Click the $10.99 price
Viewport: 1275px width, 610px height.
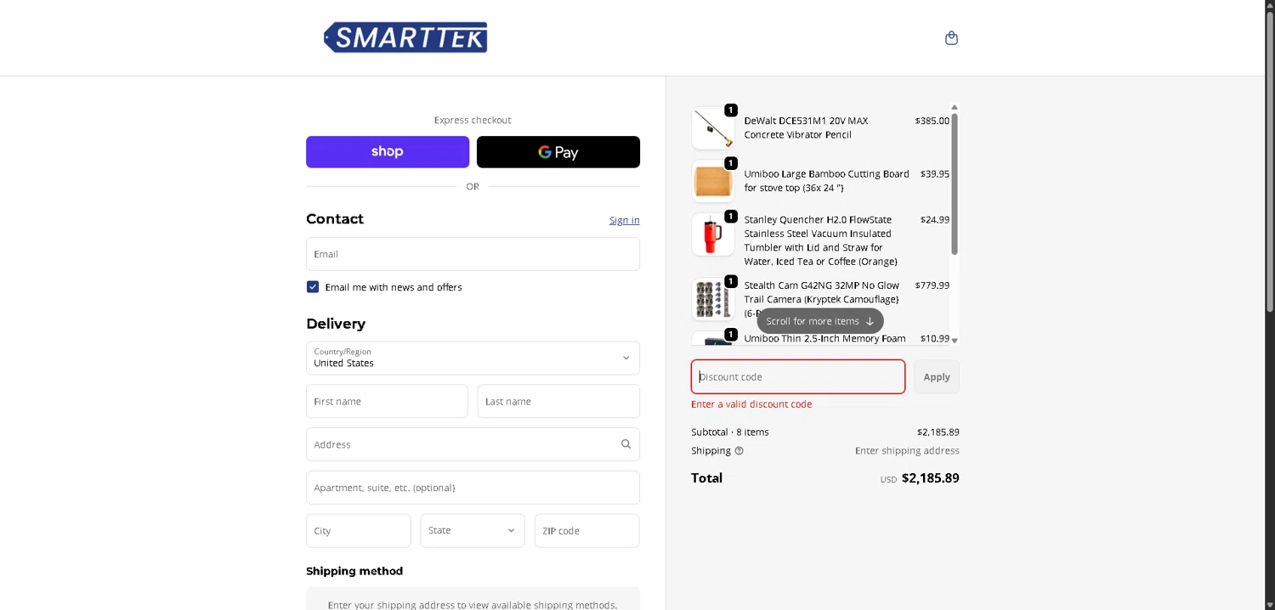click(x=935, y=338)
